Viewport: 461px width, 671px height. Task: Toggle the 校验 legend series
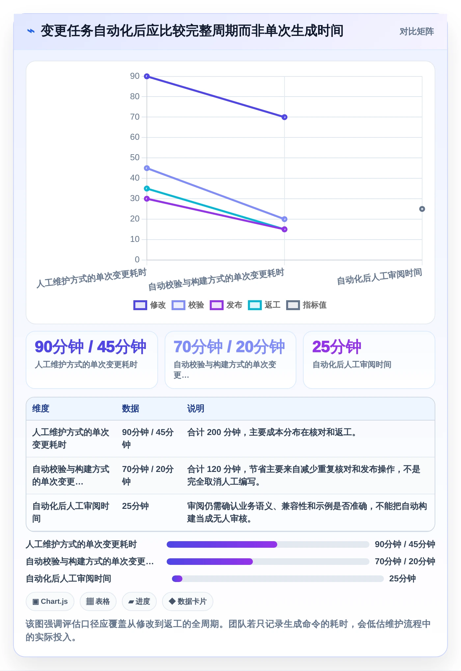coord(188,305)
